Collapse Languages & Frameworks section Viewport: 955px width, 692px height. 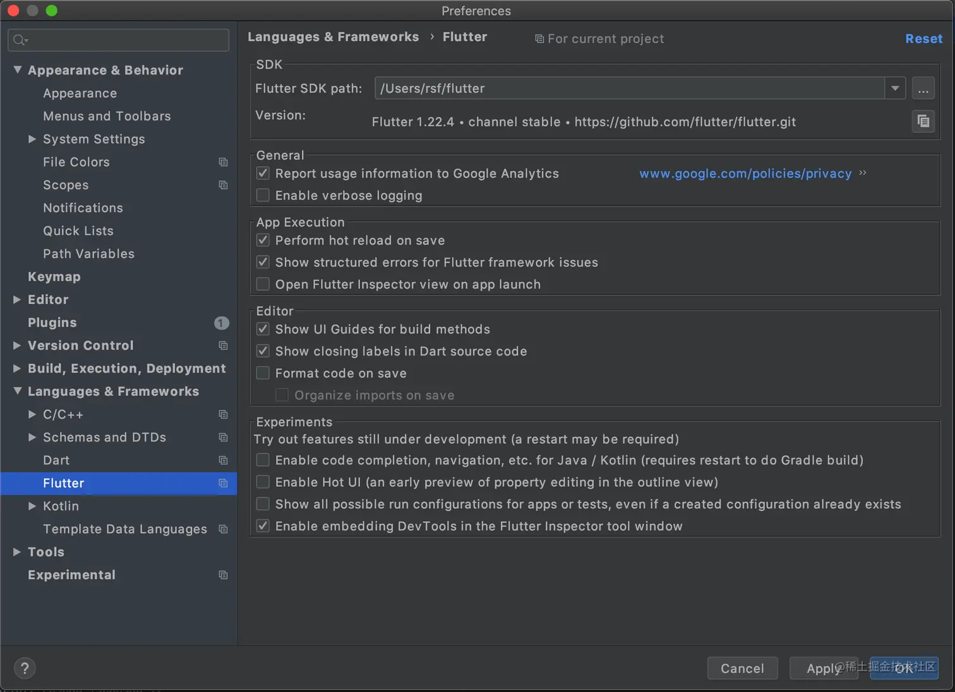coord(18,391)
